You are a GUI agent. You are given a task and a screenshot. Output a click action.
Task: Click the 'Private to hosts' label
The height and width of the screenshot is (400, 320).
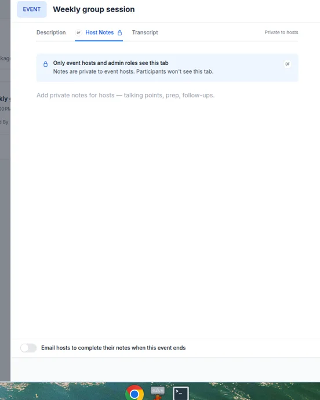[281, 32]
